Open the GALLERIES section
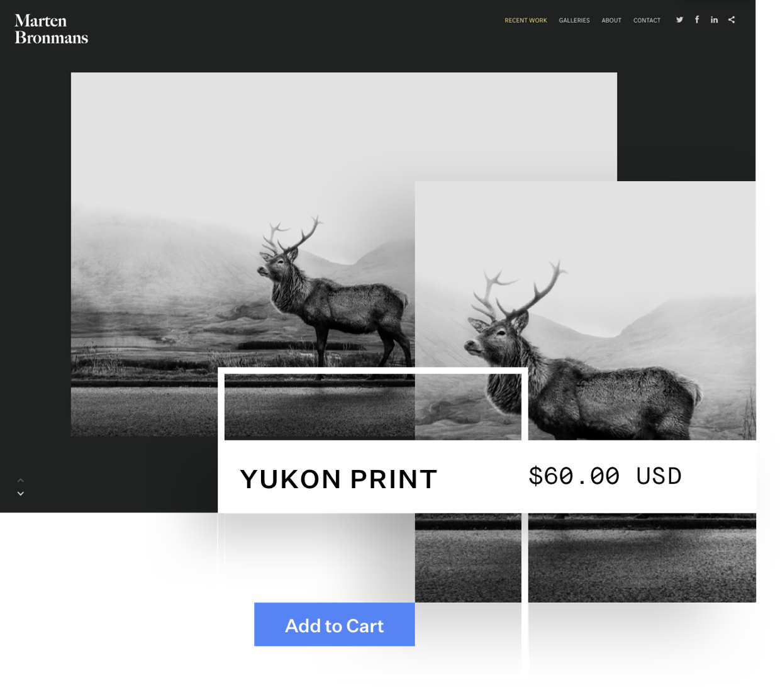Screen dimensions: 780x687 tap(574, 20)
